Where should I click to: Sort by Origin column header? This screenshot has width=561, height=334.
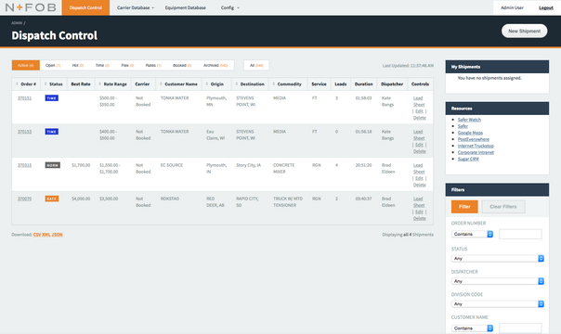click(215, 83)
